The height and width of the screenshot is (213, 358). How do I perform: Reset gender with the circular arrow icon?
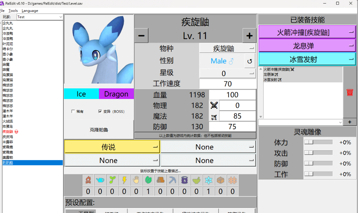point(250,61)
